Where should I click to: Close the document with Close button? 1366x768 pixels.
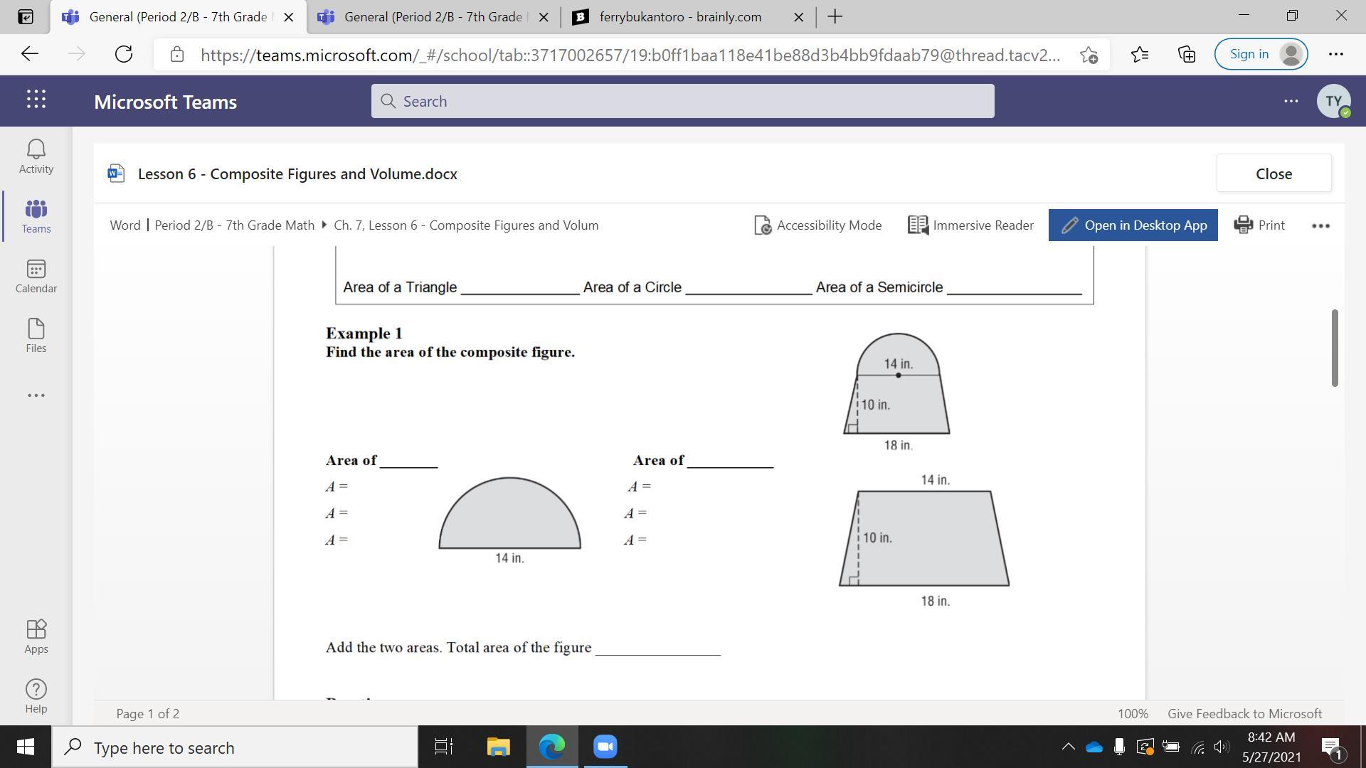click(x=1273, y=174)
